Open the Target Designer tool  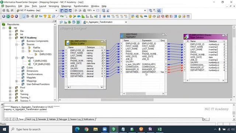65,22
